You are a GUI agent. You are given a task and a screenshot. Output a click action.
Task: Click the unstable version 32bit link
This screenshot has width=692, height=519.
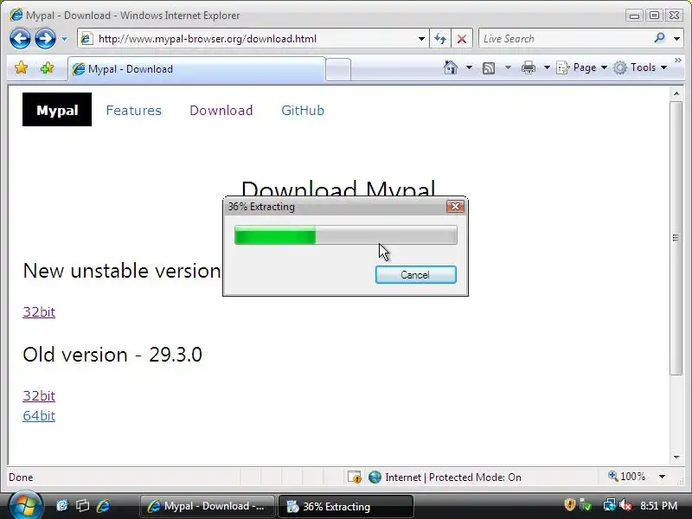(39, 312)
